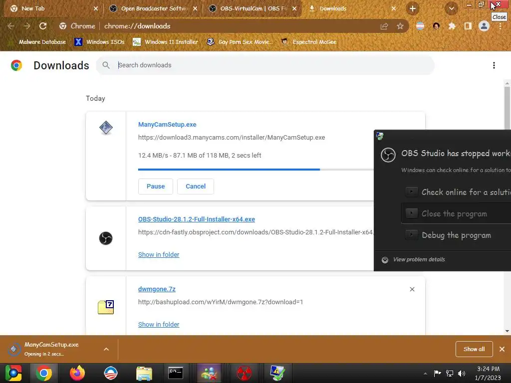Open the Windows 11 Installer bookmark
The height and width of the screenshot is (383, 511).
pos(166,42)
